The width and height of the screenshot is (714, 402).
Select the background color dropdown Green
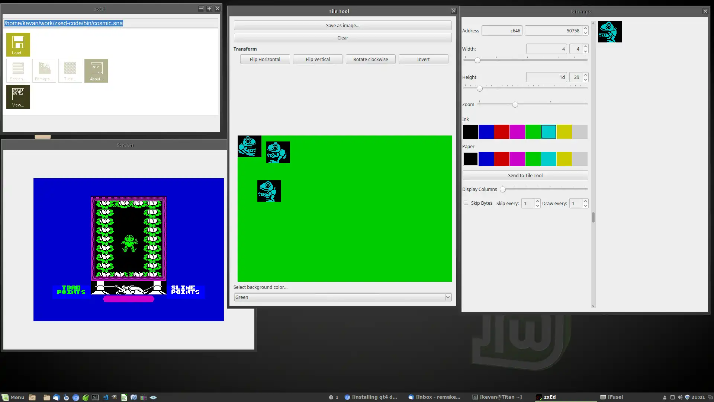pyautogui.click(x=342, y=297)
